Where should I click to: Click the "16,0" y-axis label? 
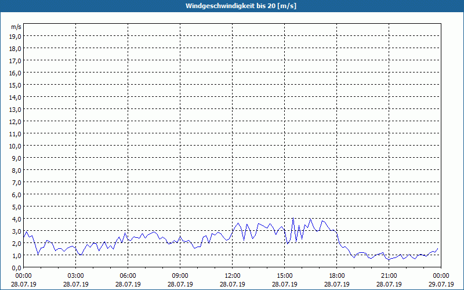pos(16,73)
